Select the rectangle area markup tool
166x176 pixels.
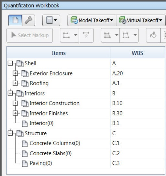126,35
